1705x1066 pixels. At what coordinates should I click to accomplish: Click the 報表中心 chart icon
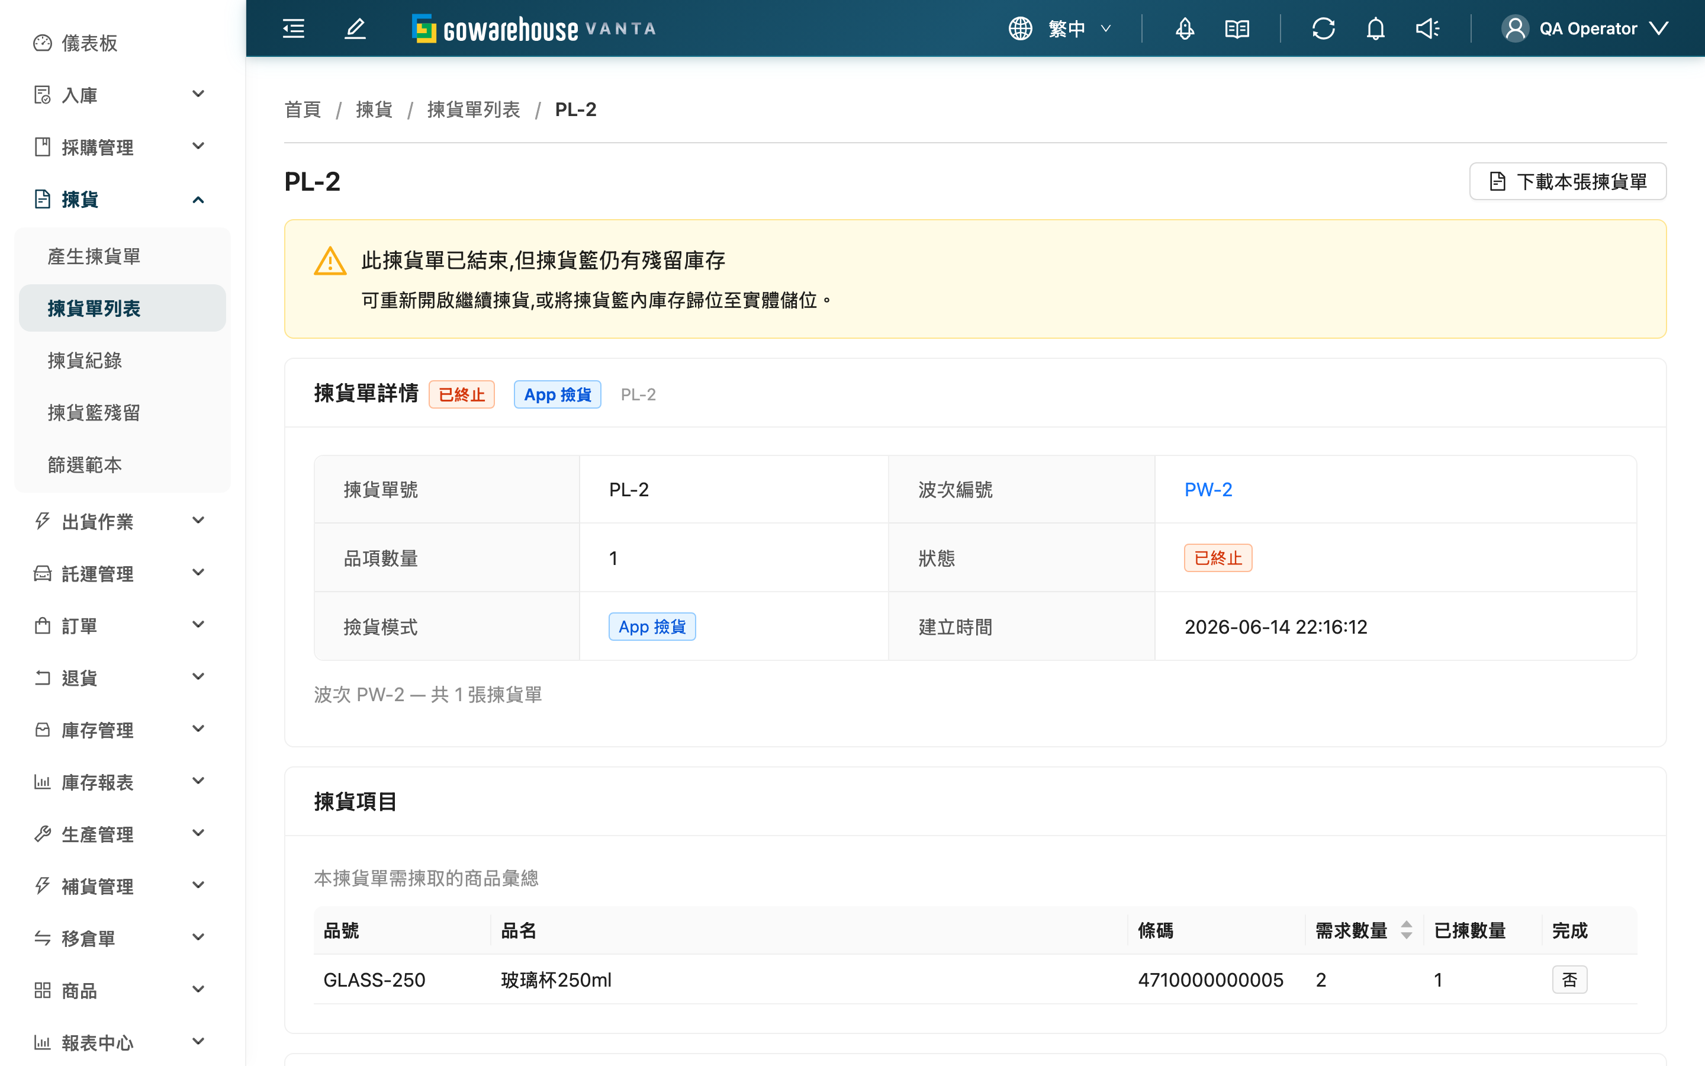coord(42,1042)
